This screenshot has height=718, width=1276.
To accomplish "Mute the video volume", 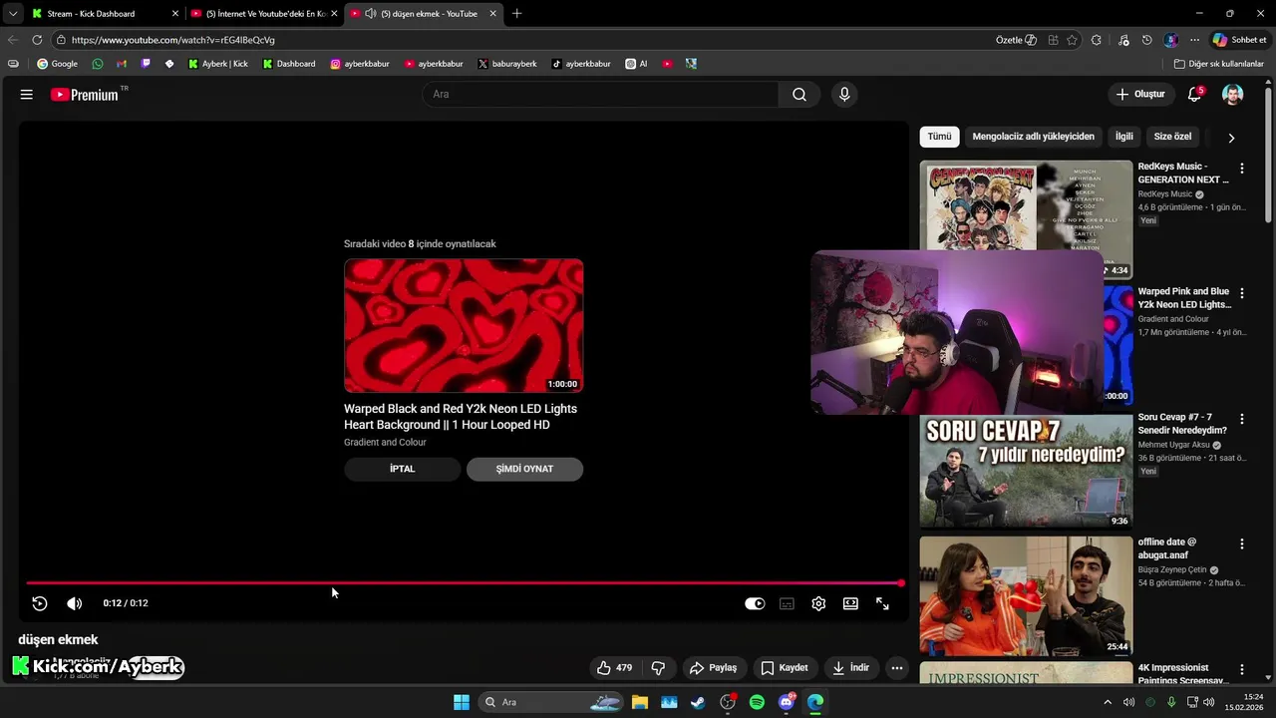I will 75,603.
